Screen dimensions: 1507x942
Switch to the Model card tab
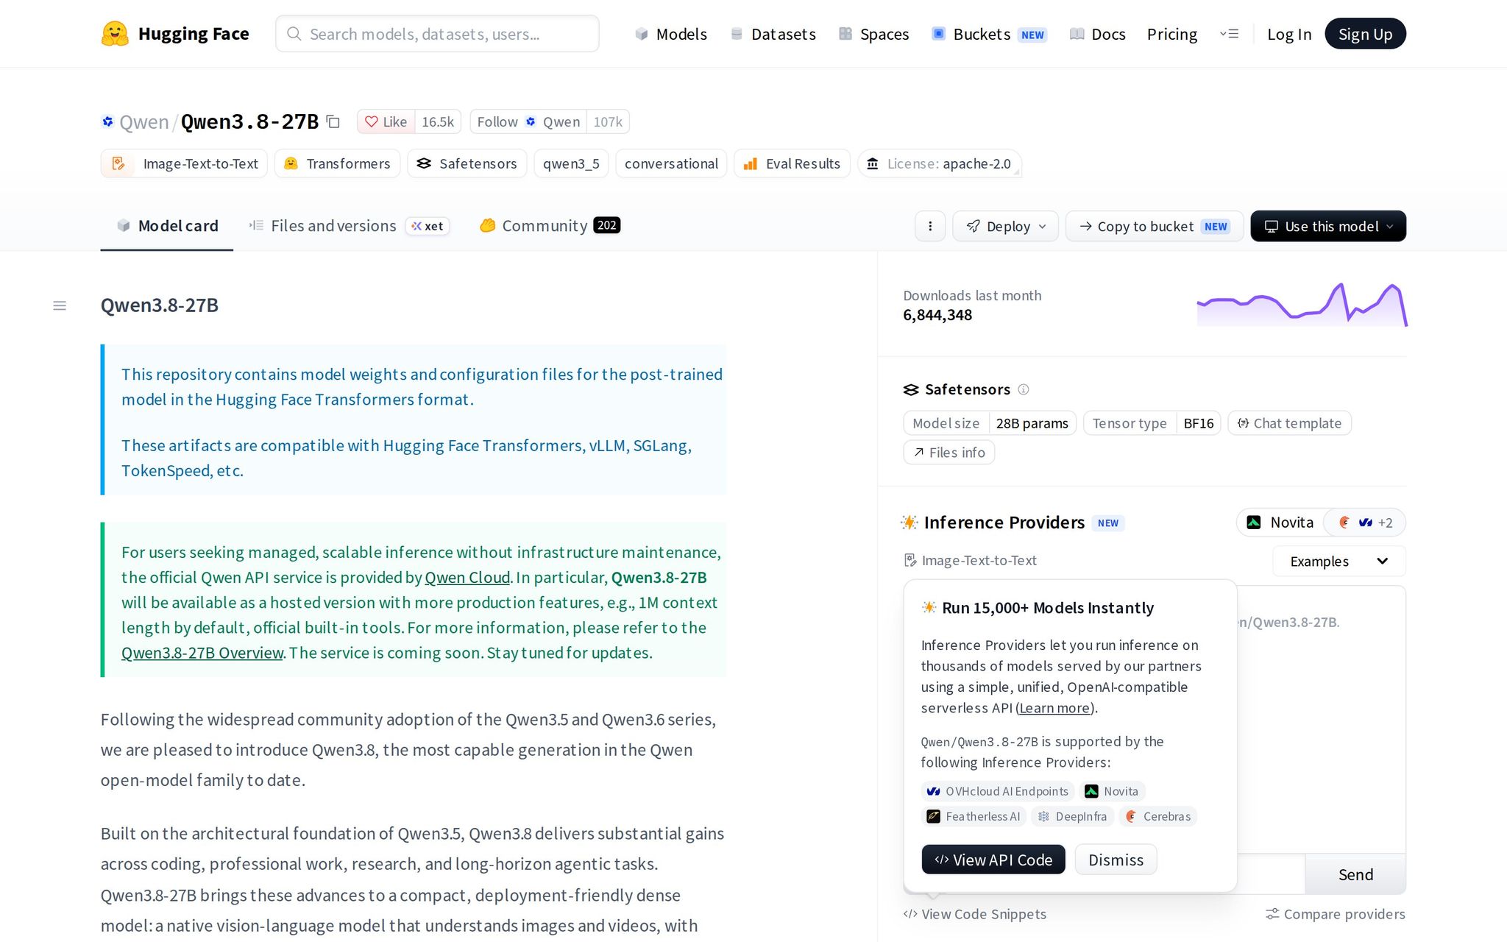[167, 226]
